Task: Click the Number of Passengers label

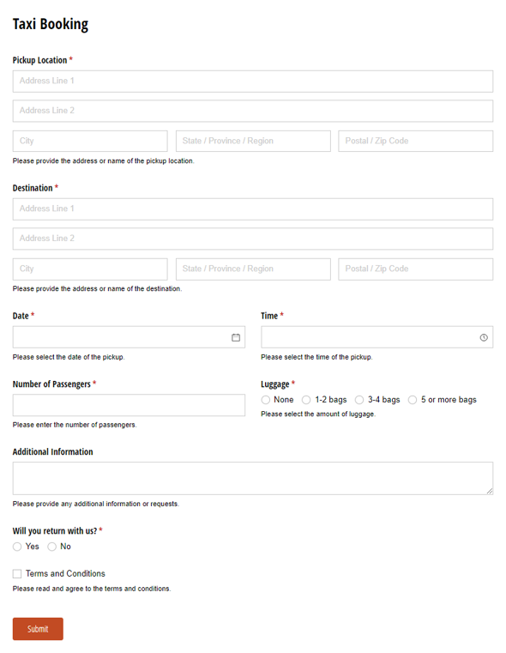Action: point(51,384)
